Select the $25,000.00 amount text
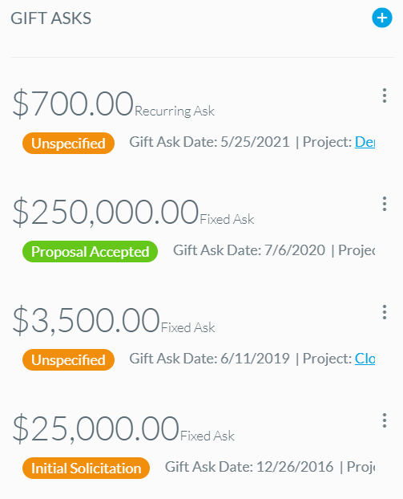 tap(95, 428)
